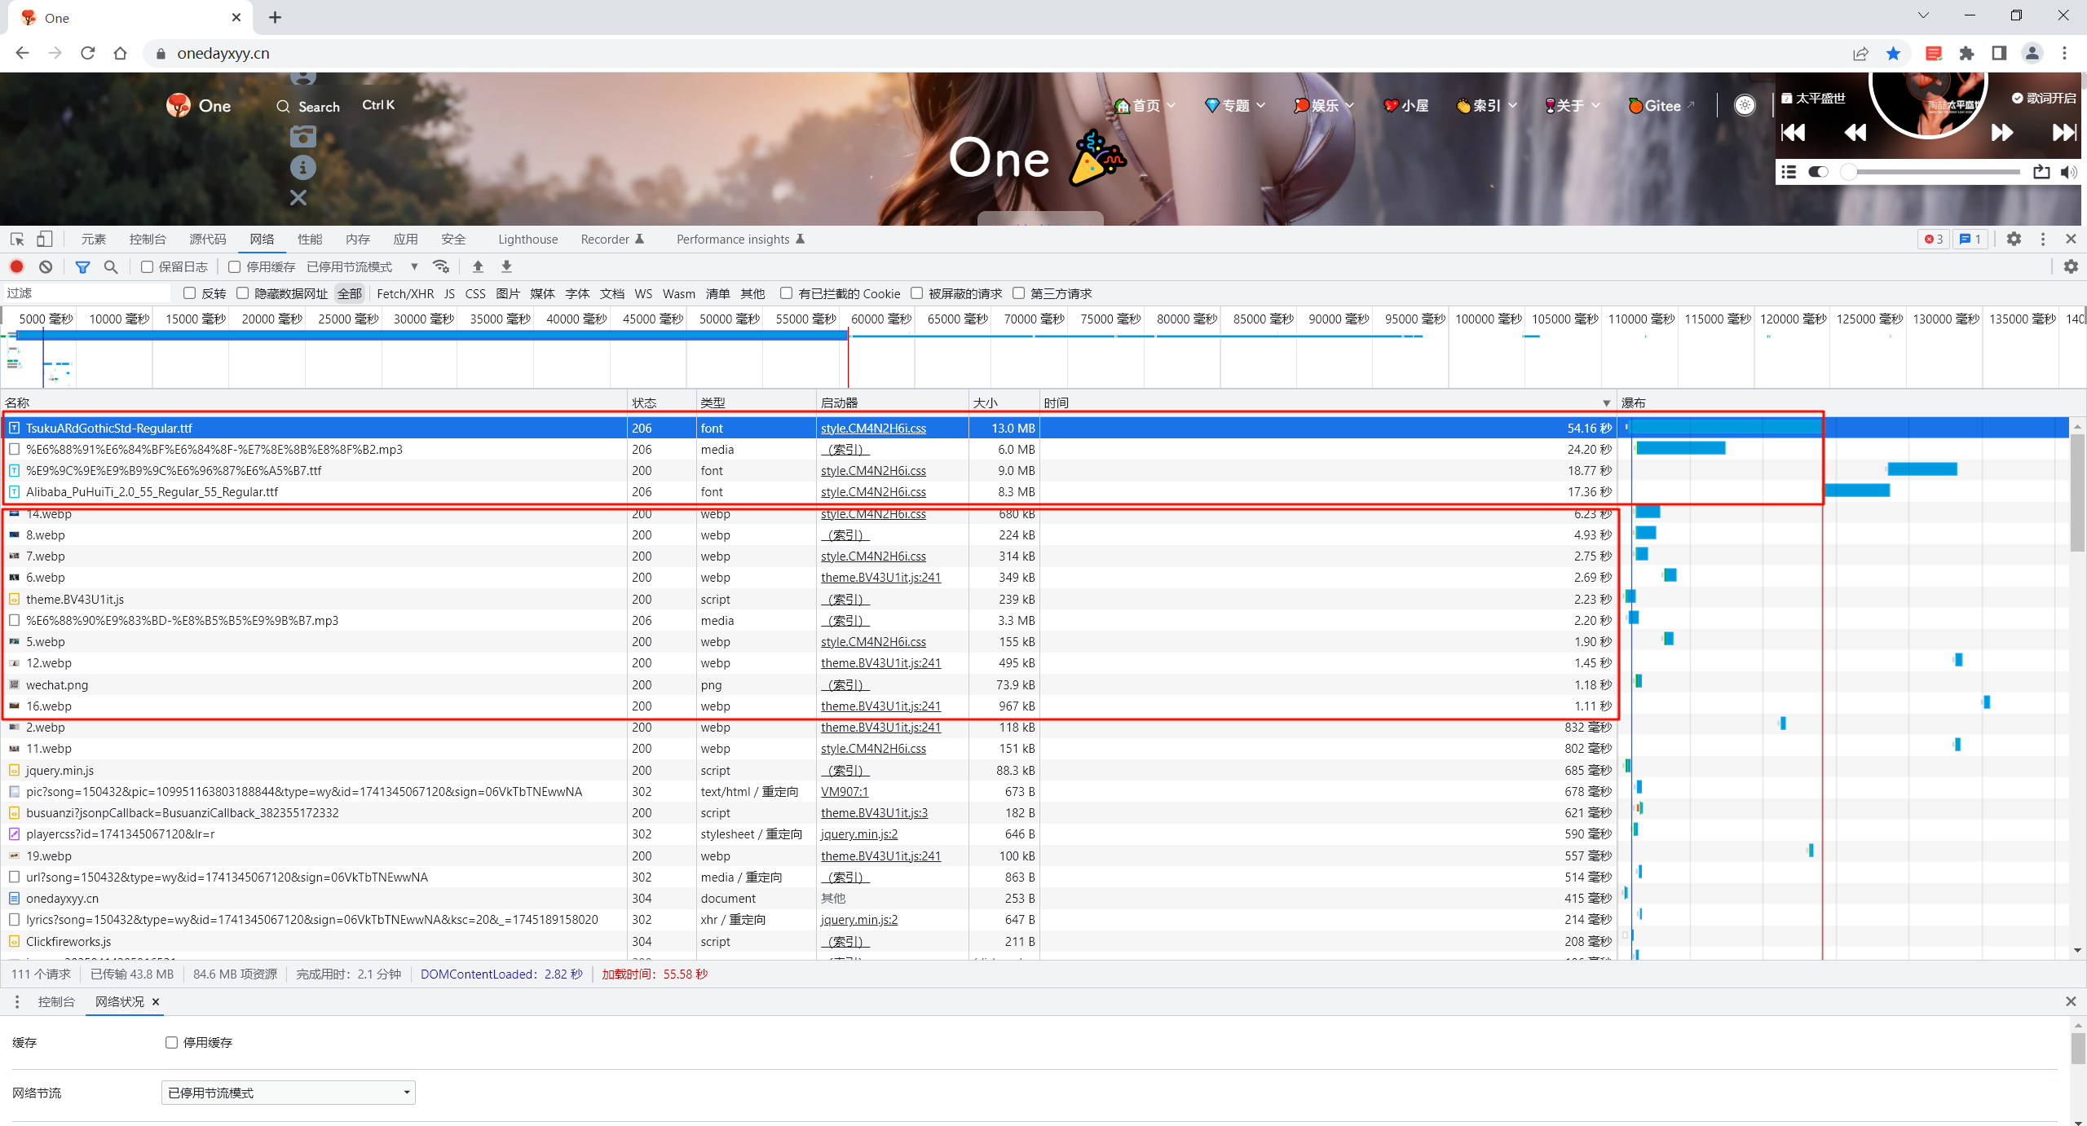
Task: Enable disable cache checkbox in toolbar
Action: pos(235,266)
